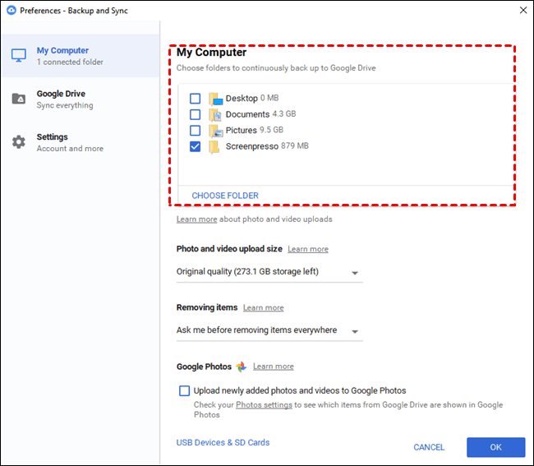
Task: Click the Google Drive folder icon
Action: click(x=18, y=99)
